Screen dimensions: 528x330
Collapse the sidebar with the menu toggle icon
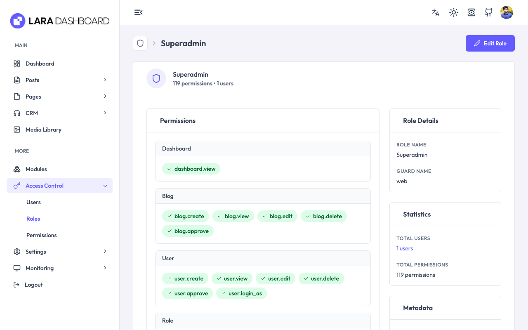click(139, 12)
